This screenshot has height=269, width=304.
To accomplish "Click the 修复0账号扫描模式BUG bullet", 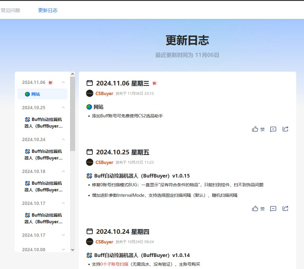I will (x=178, y=185).
